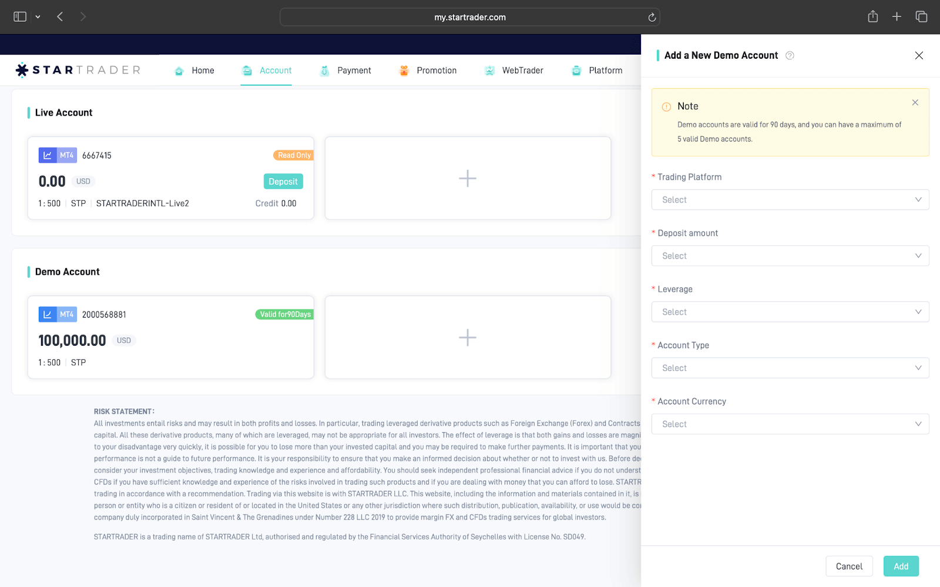
Task: Click the browser address bar
Action: pos(469,18)
